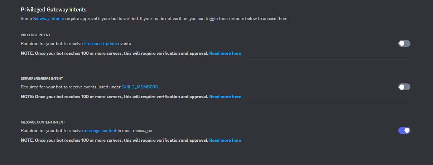Disable the Message Content Intent toggle
Viewport: 433px width, 165px height.
pyautogui.click(x=404, y=131)
